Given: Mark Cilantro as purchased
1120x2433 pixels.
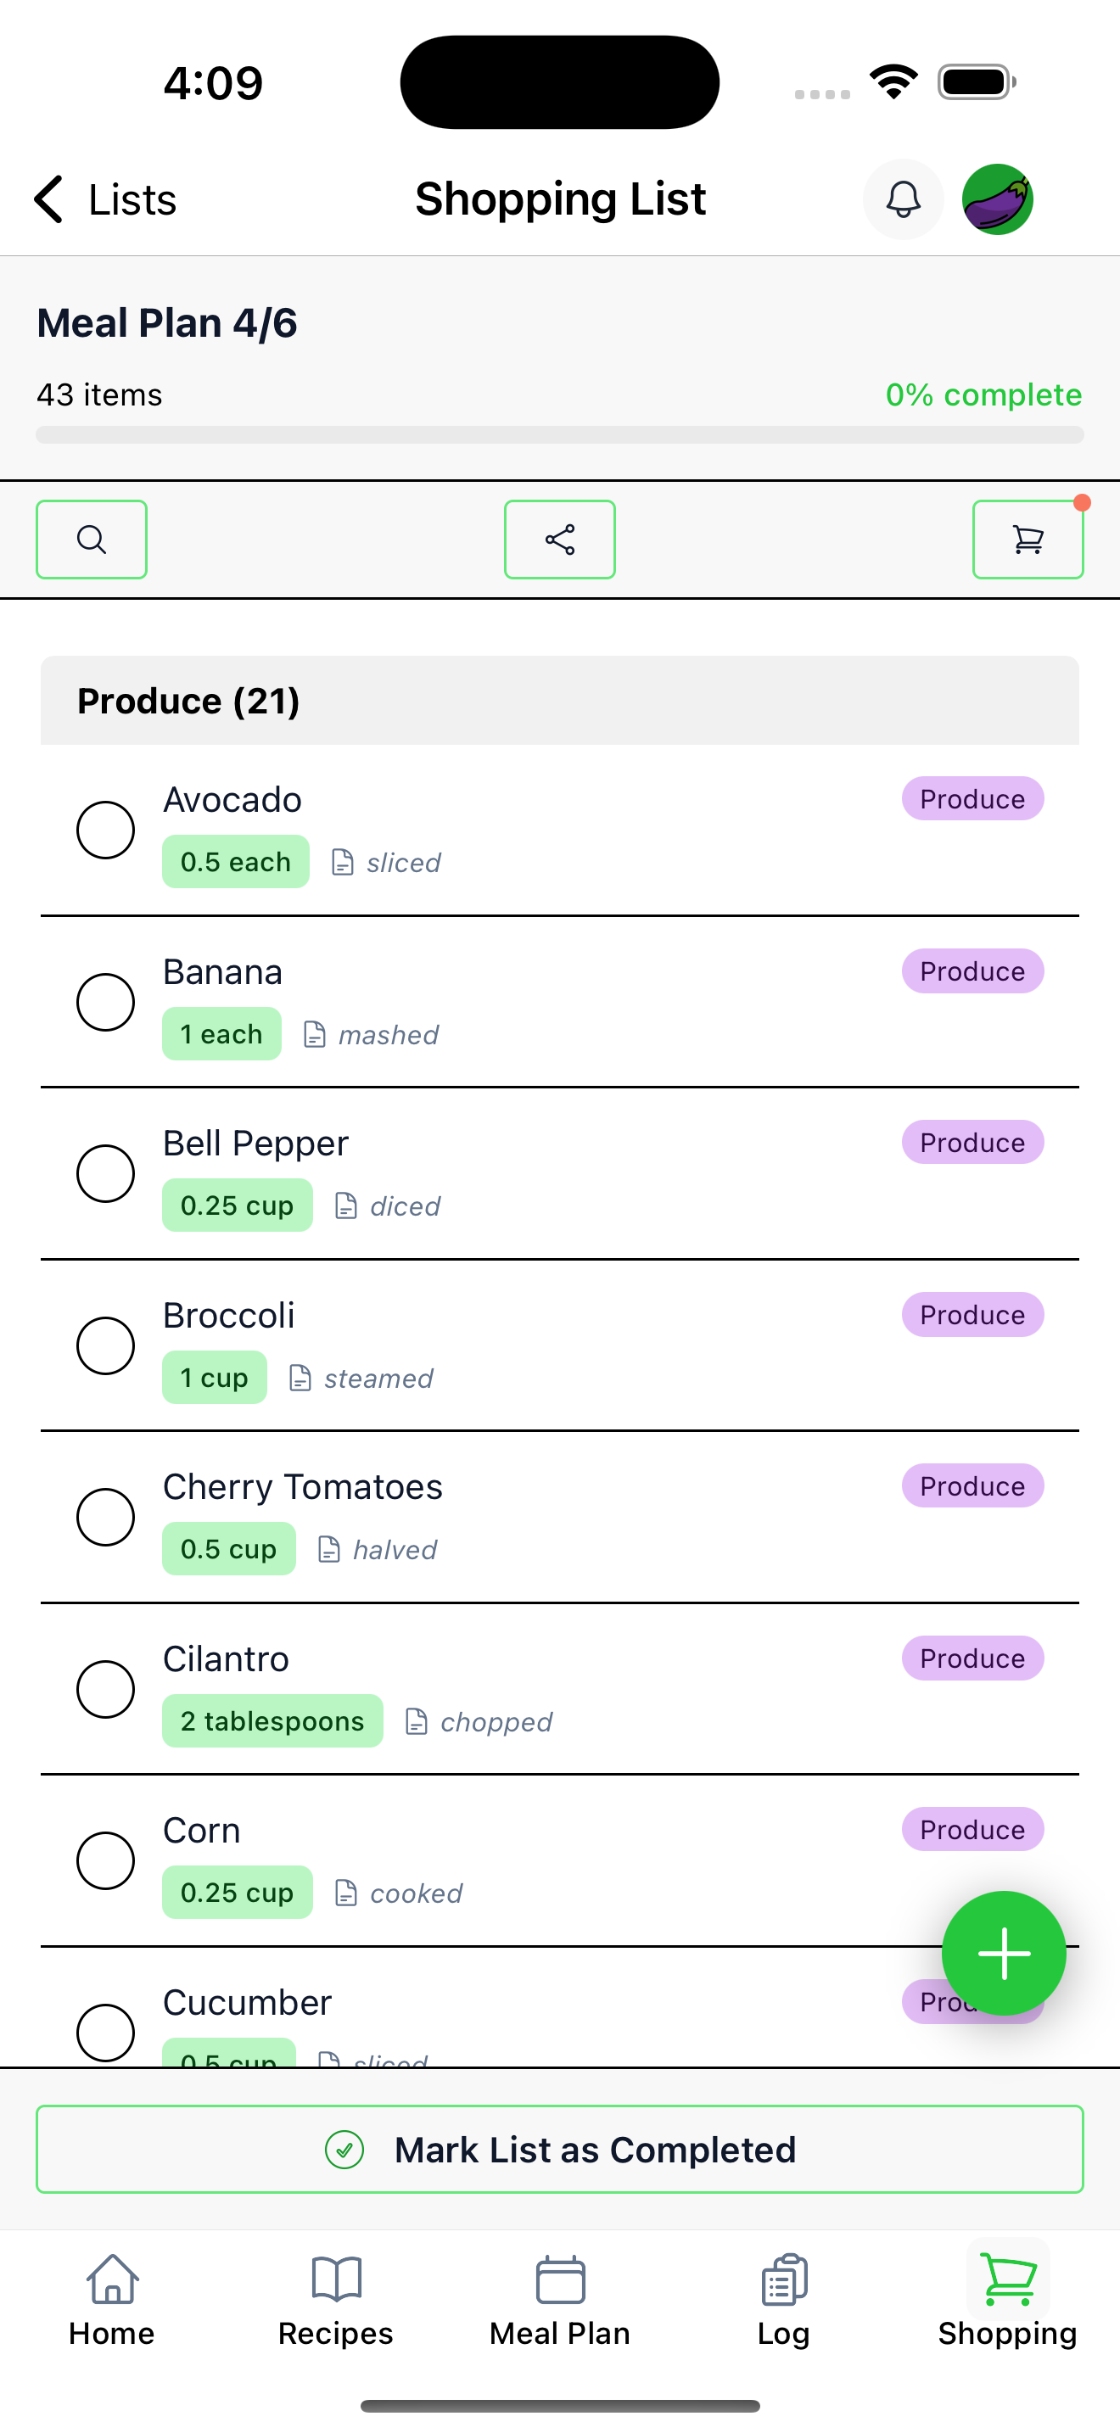Looking at the screenshot, I should 105,1690.
